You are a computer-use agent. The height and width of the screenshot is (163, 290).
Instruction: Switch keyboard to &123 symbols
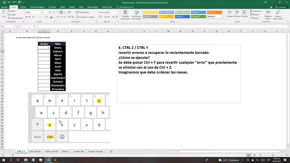pyautogui.click(x=37, y=137)
